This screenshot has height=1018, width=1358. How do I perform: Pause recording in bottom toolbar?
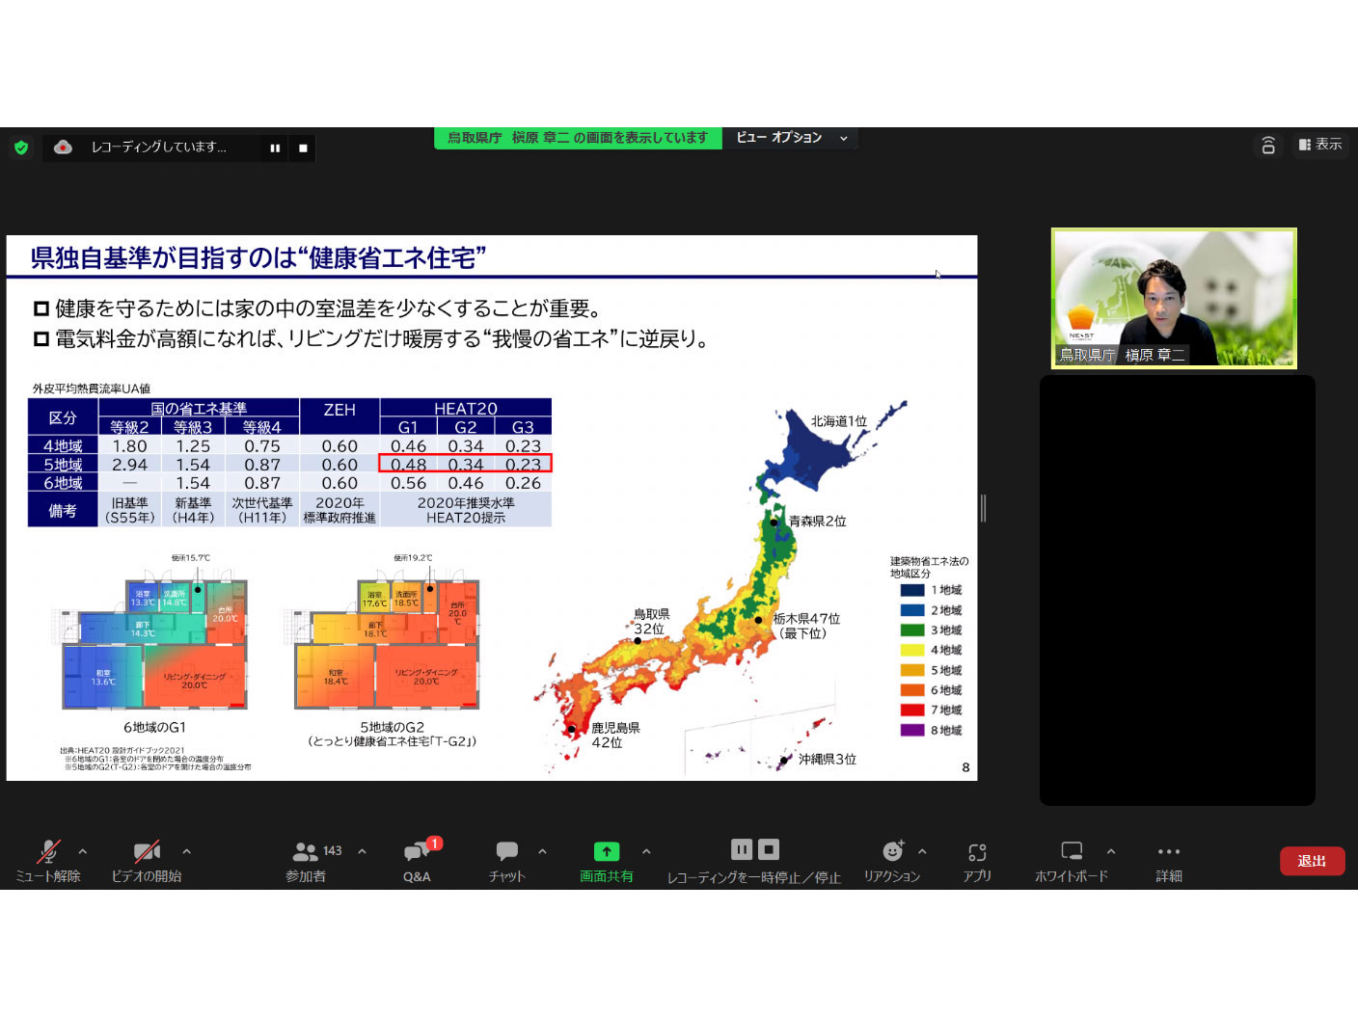(741, 849)
